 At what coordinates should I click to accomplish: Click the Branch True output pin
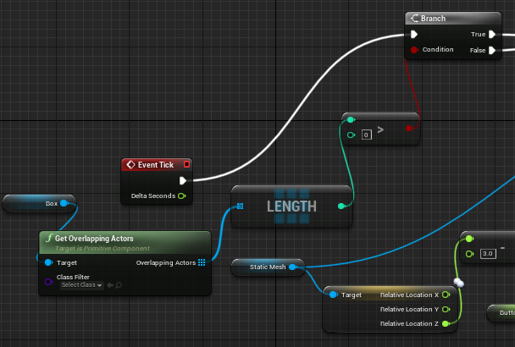coord(492,34)
